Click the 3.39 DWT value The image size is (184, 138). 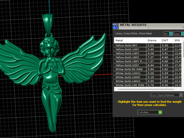point(165,73)
